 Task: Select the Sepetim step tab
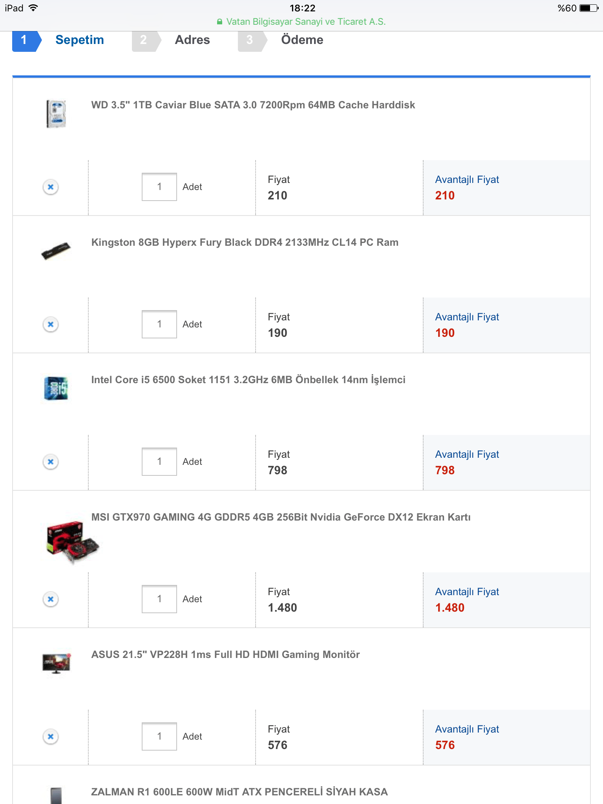tap(79, 40)
